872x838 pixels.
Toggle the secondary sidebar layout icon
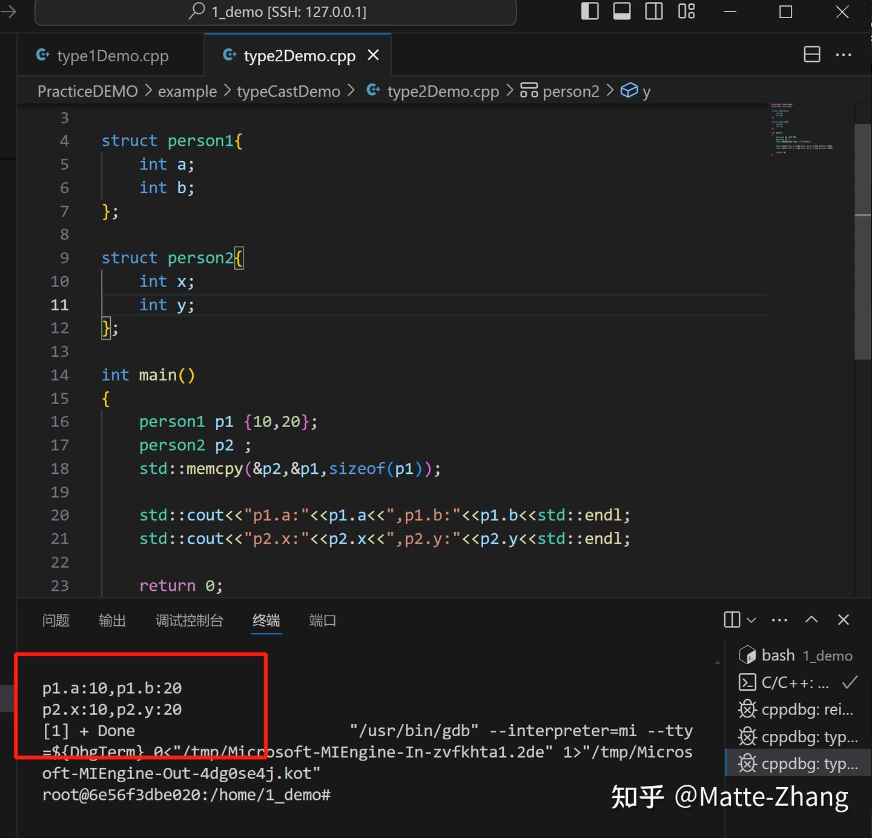pos(653,11)
